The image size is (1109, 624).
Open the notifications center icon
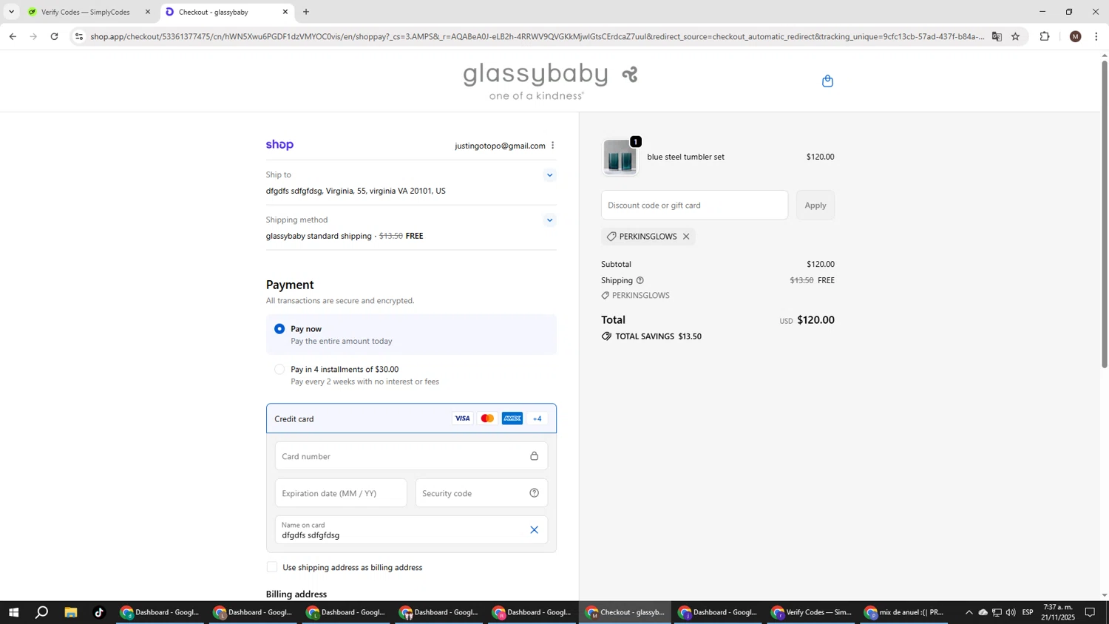point(1090,613)
